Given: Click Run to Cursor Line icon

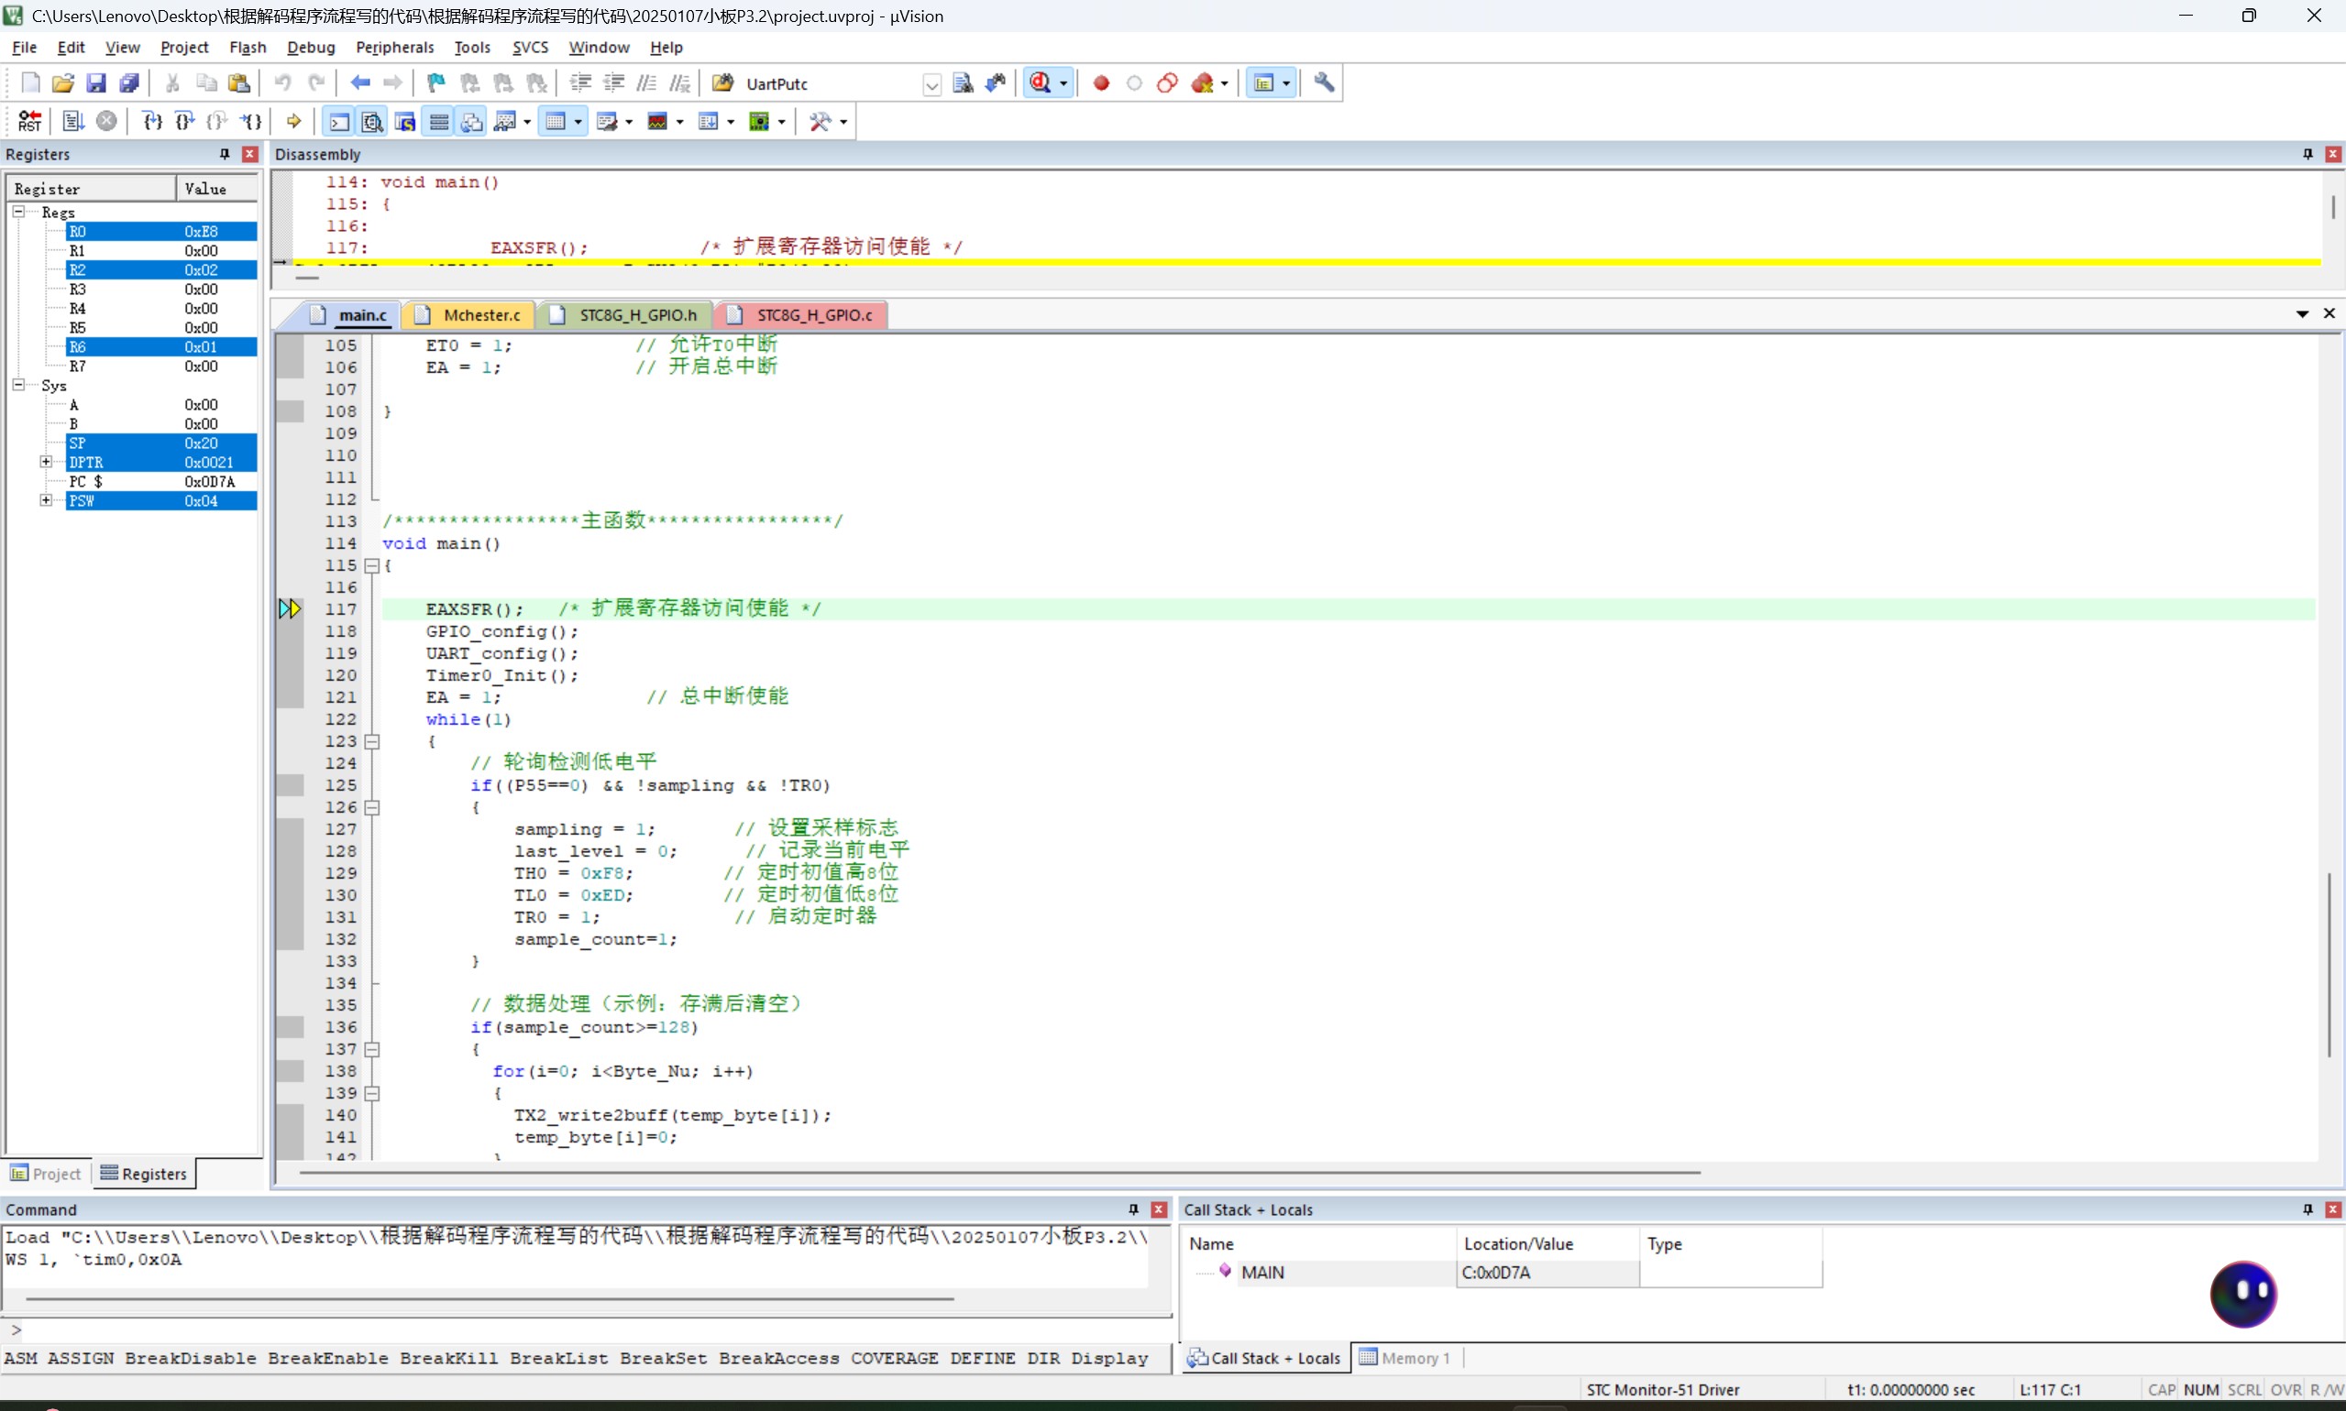Looking at the screenshot, I should 251,121.
